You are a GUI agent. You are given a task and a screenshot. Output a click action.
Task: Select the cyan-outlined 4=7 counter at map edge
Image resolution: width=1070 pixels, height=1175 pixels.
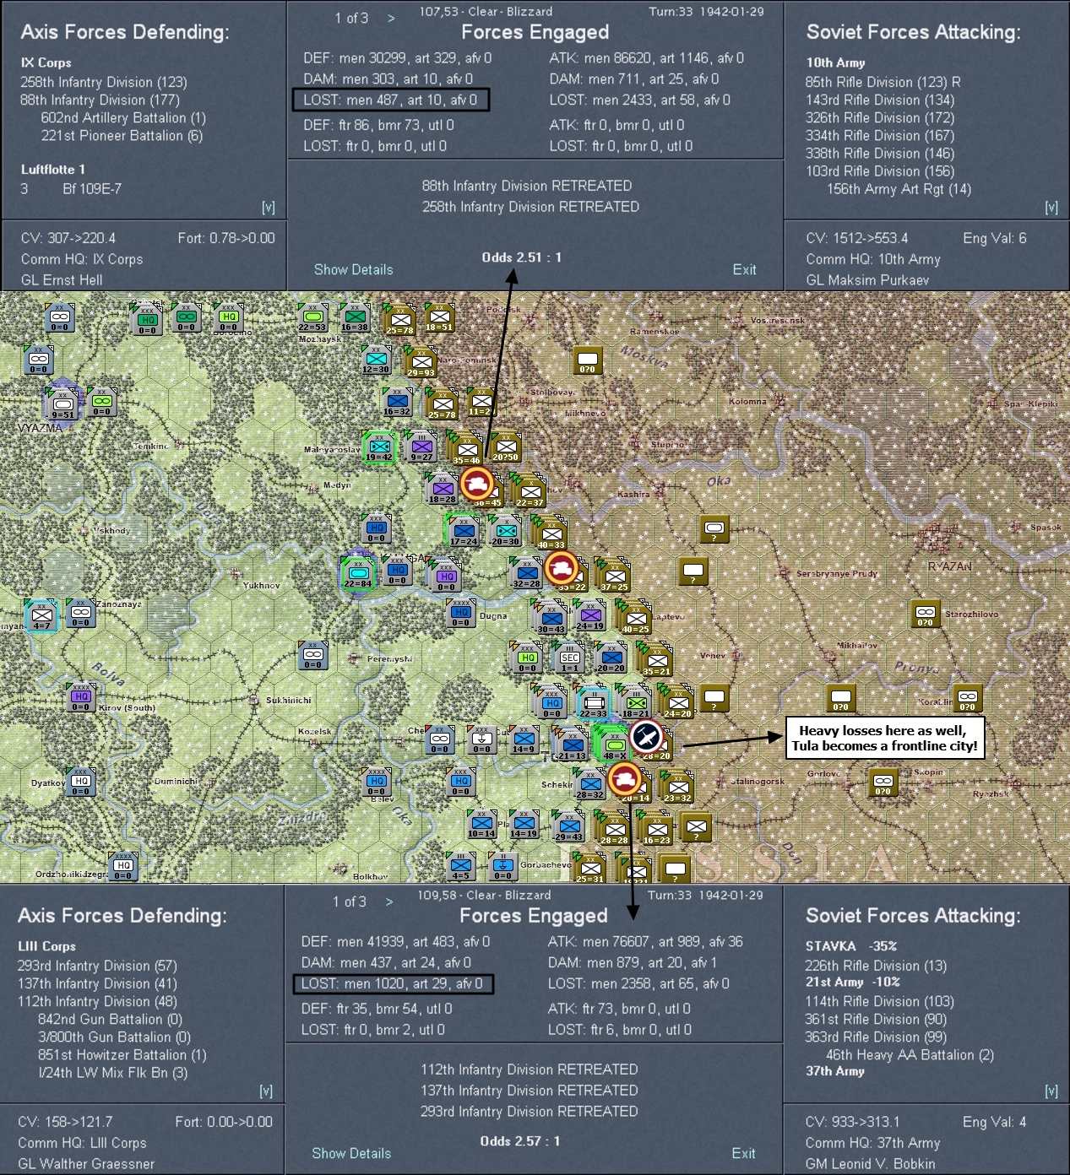(41, 615)
